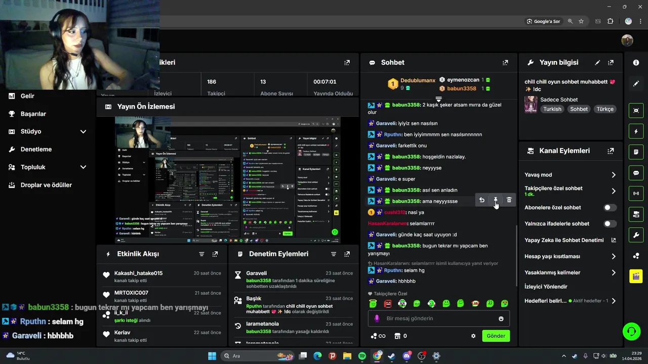Pop out the Sohbet chat panel
648x364 pixels.
point(505,63)
